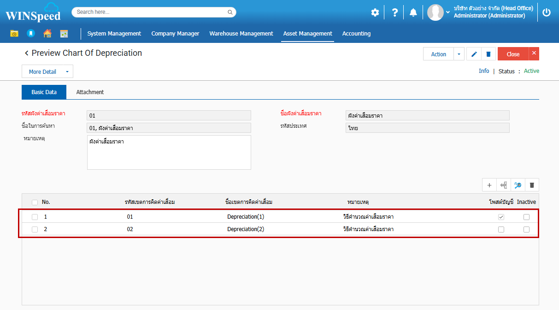Open the Action dropdown arrow
Image resolution: width=559 pixels, height=310 pixels.
click(x=459, y=54)
